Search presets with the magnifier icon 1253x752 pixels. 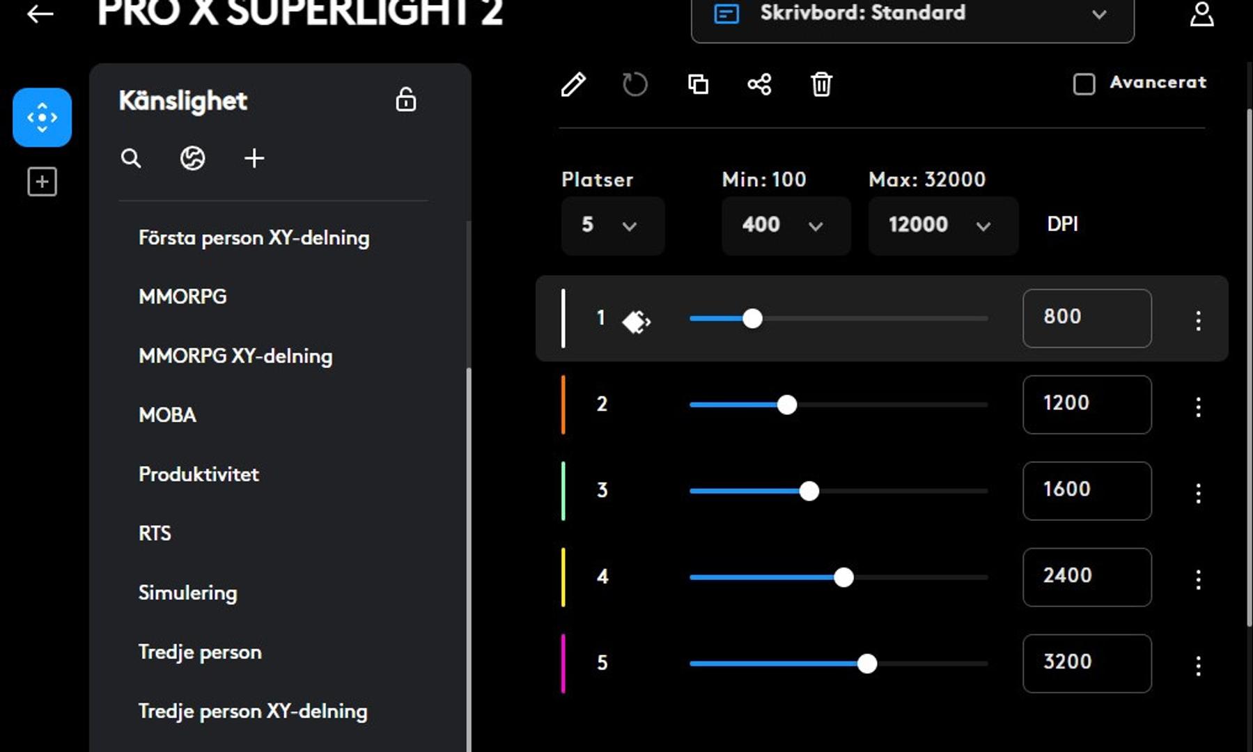(x=131, y=158)
